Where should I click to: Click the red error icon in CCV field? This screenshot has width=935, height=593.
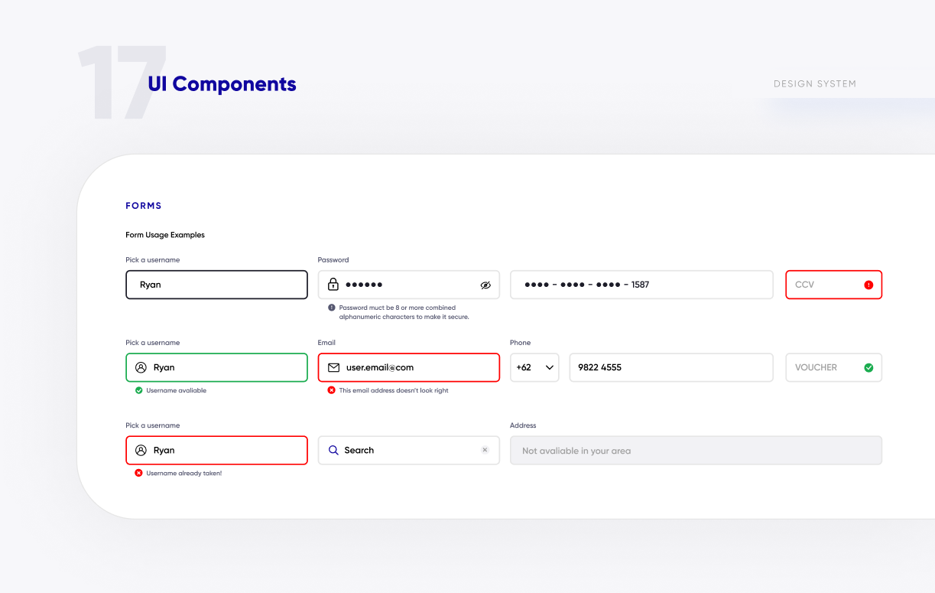click(868, 285)
